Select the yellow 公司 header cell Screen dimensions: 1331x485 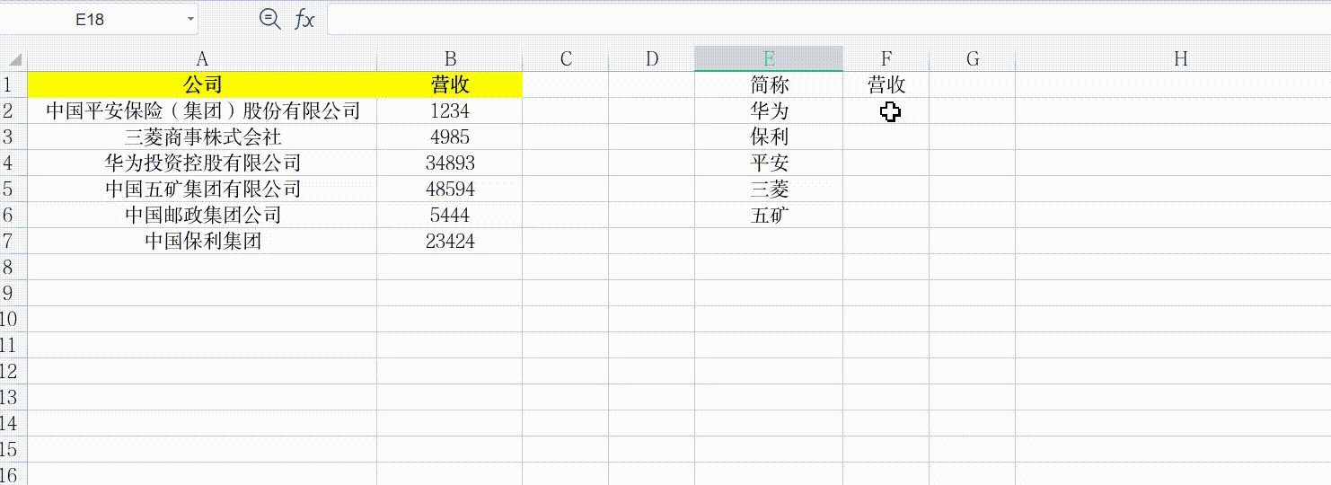(202, 85)
